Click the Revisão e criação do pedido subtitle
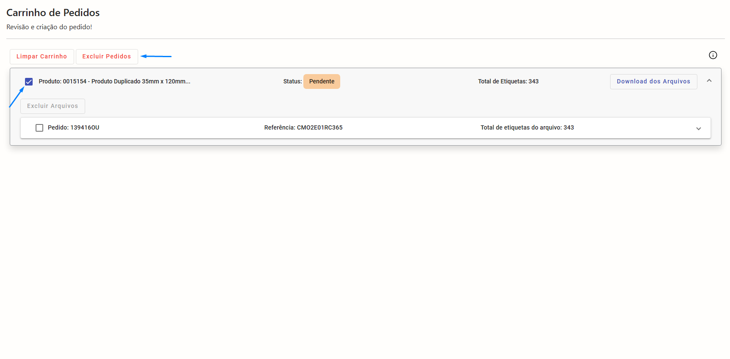The image size is (730, 359). click(49, 27)
